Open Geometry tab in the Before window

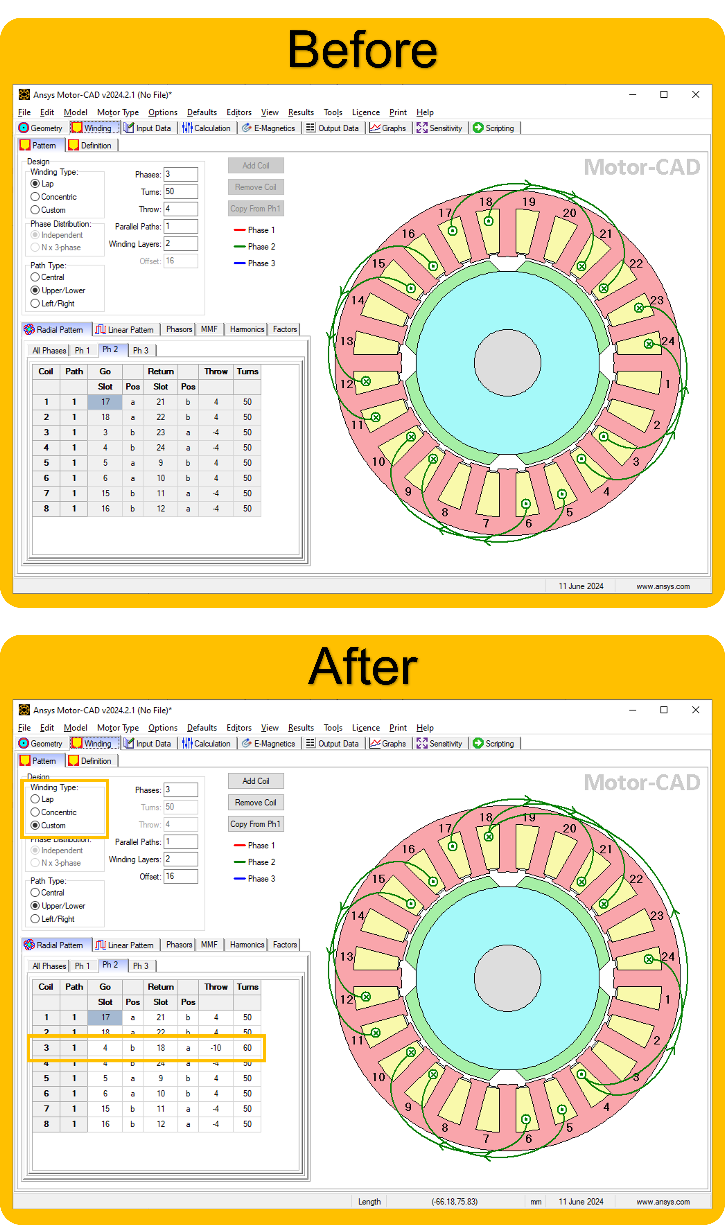pyautogui.click(x=40, y=128)
